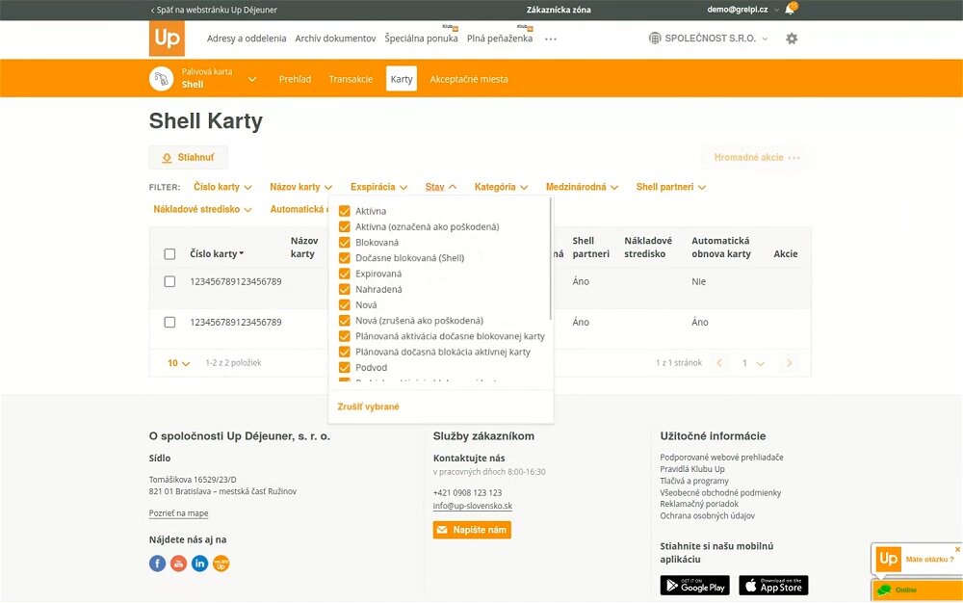Select all cards via header checkbox

(170, 254)
